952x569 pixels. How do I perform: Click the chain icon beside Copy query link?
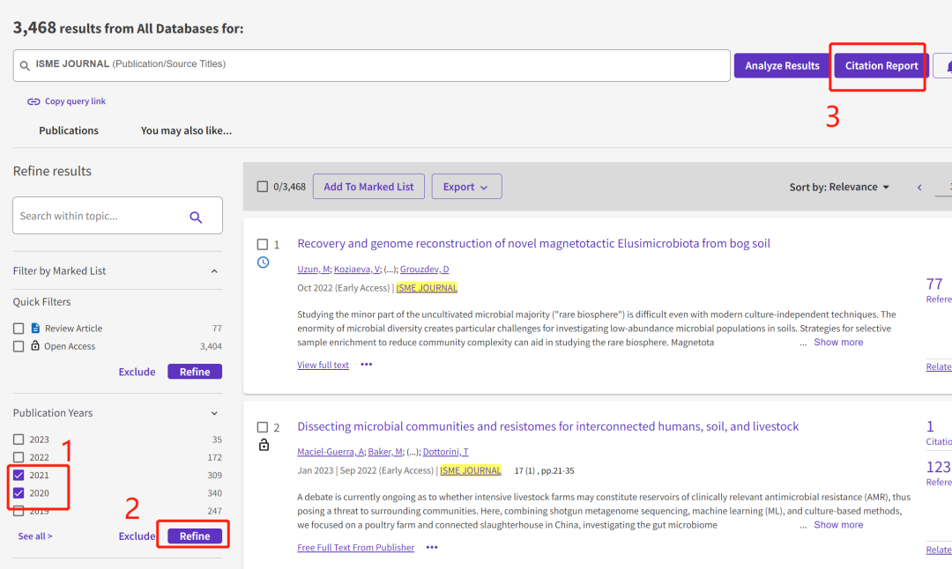(x=33, y=101)
